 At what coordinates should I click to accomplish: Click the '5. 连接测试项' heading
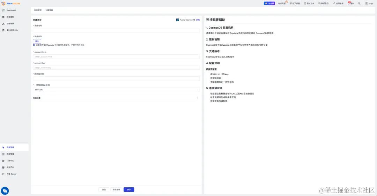tap(214, 88)
